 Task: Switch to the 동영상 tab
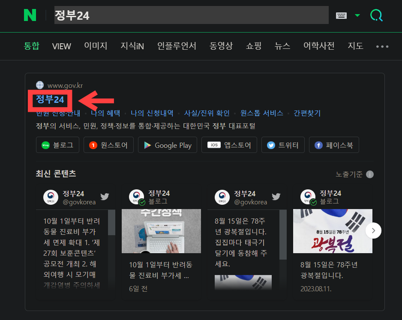tap(221, 46)
